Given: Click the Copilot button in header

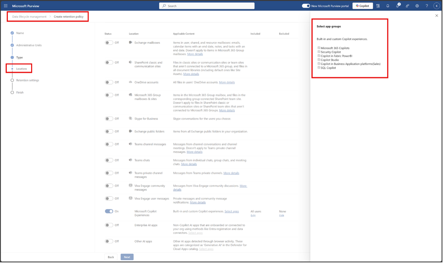Looking at the screenshot, I should coord(363,6).
